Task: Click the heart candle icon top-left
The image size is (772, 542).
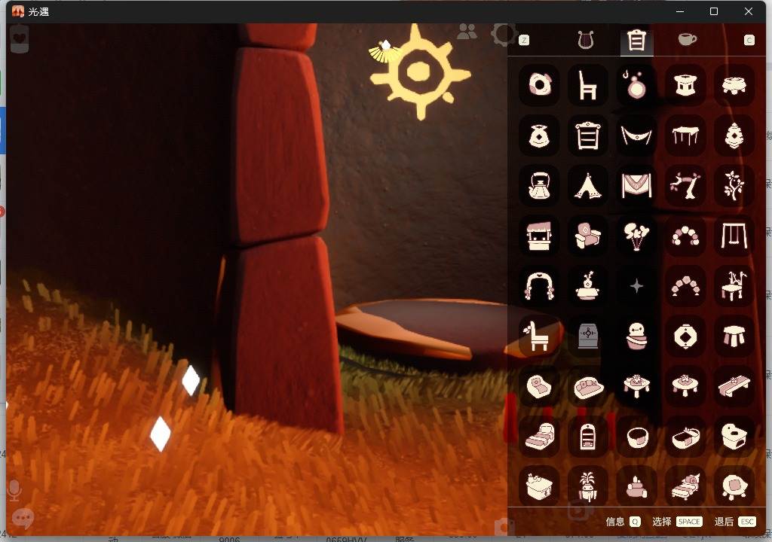Action: coord(19,39)
